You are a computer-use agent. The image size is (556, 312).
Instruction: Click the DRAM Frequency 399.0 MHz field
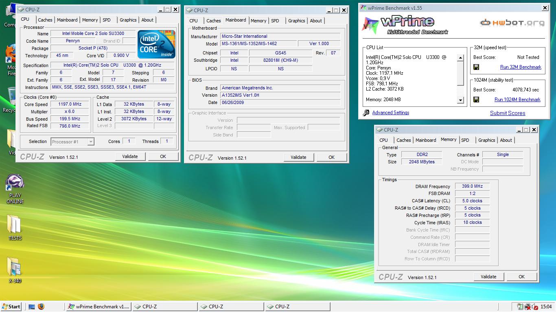click(x=472, y=186)
